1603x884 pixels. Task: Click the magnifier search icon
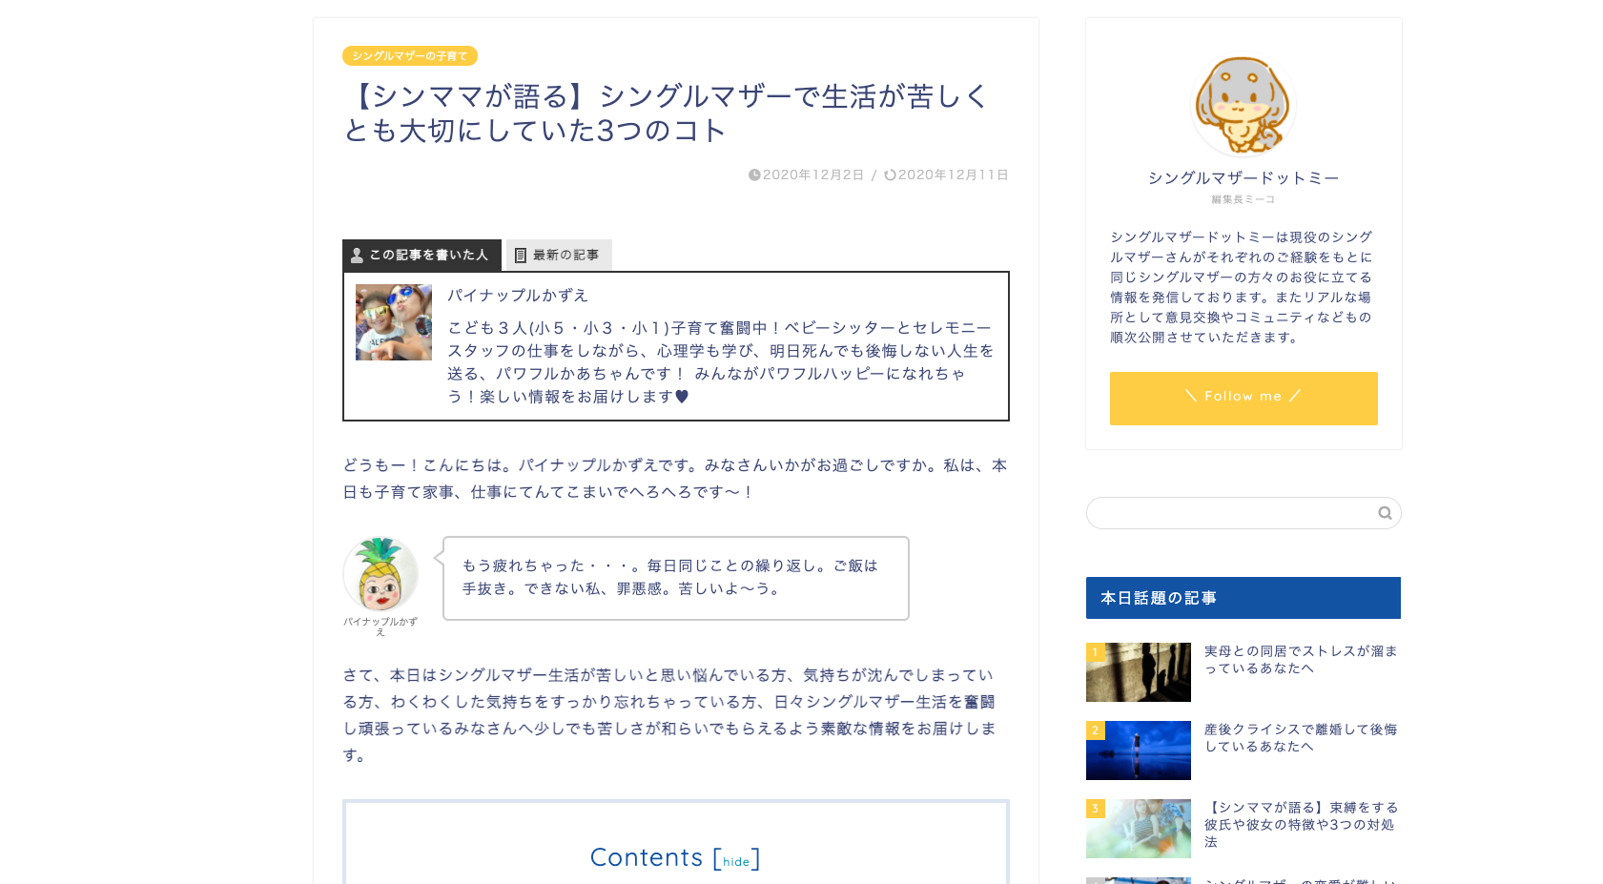point(1385,513)
